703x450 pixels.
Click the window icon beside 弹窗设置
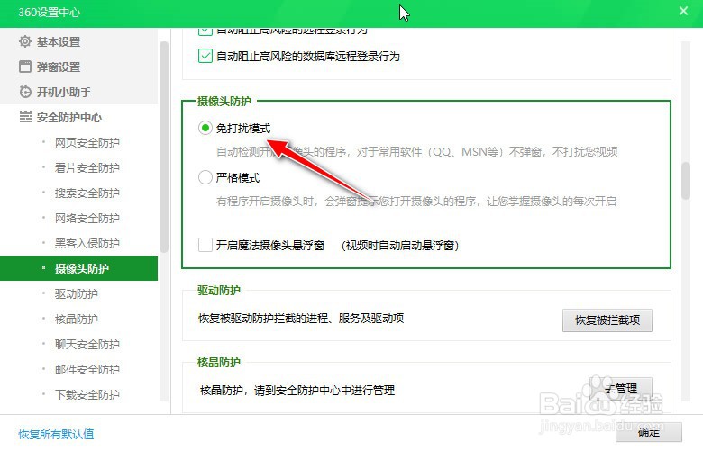25,67
